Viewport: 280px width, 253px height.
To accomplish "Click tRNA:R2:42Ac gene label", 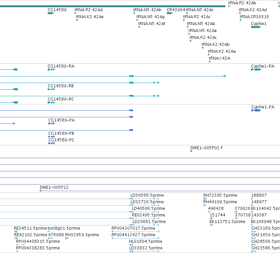I will coord(197,17).
